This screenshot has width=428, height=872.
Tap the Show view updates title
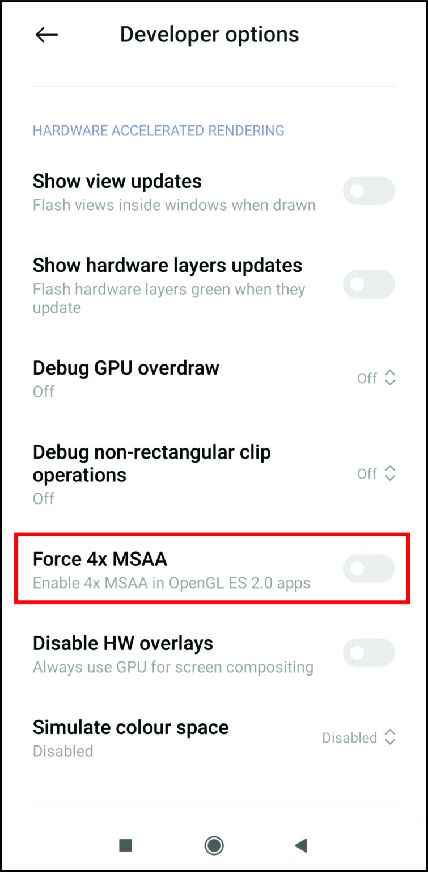[x=117, y=181]
